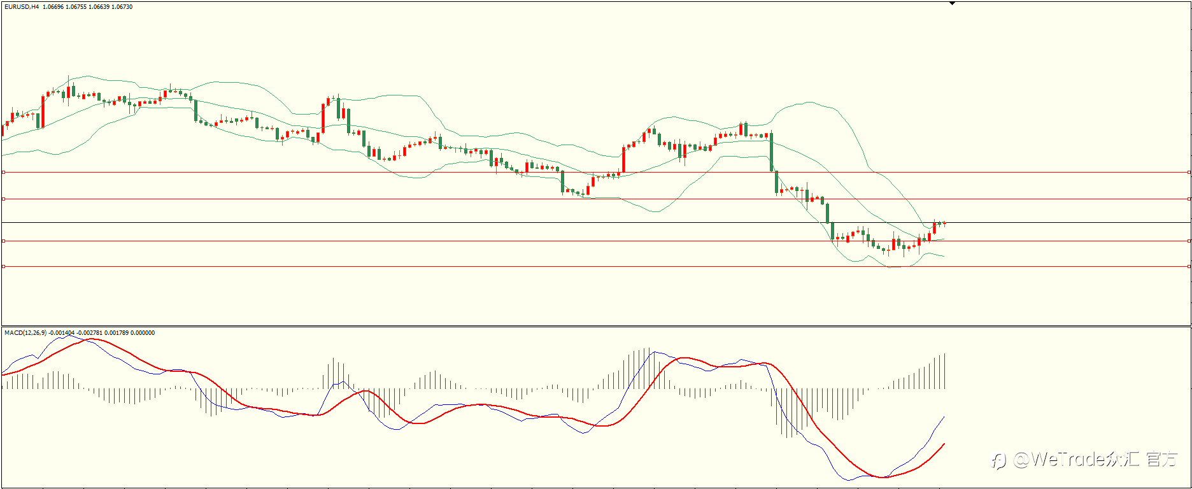Image resolution: width=1192 pixels, height=489 pixels.
Task: Click the MACD value 0.001789
Action: tap(117, 333)
